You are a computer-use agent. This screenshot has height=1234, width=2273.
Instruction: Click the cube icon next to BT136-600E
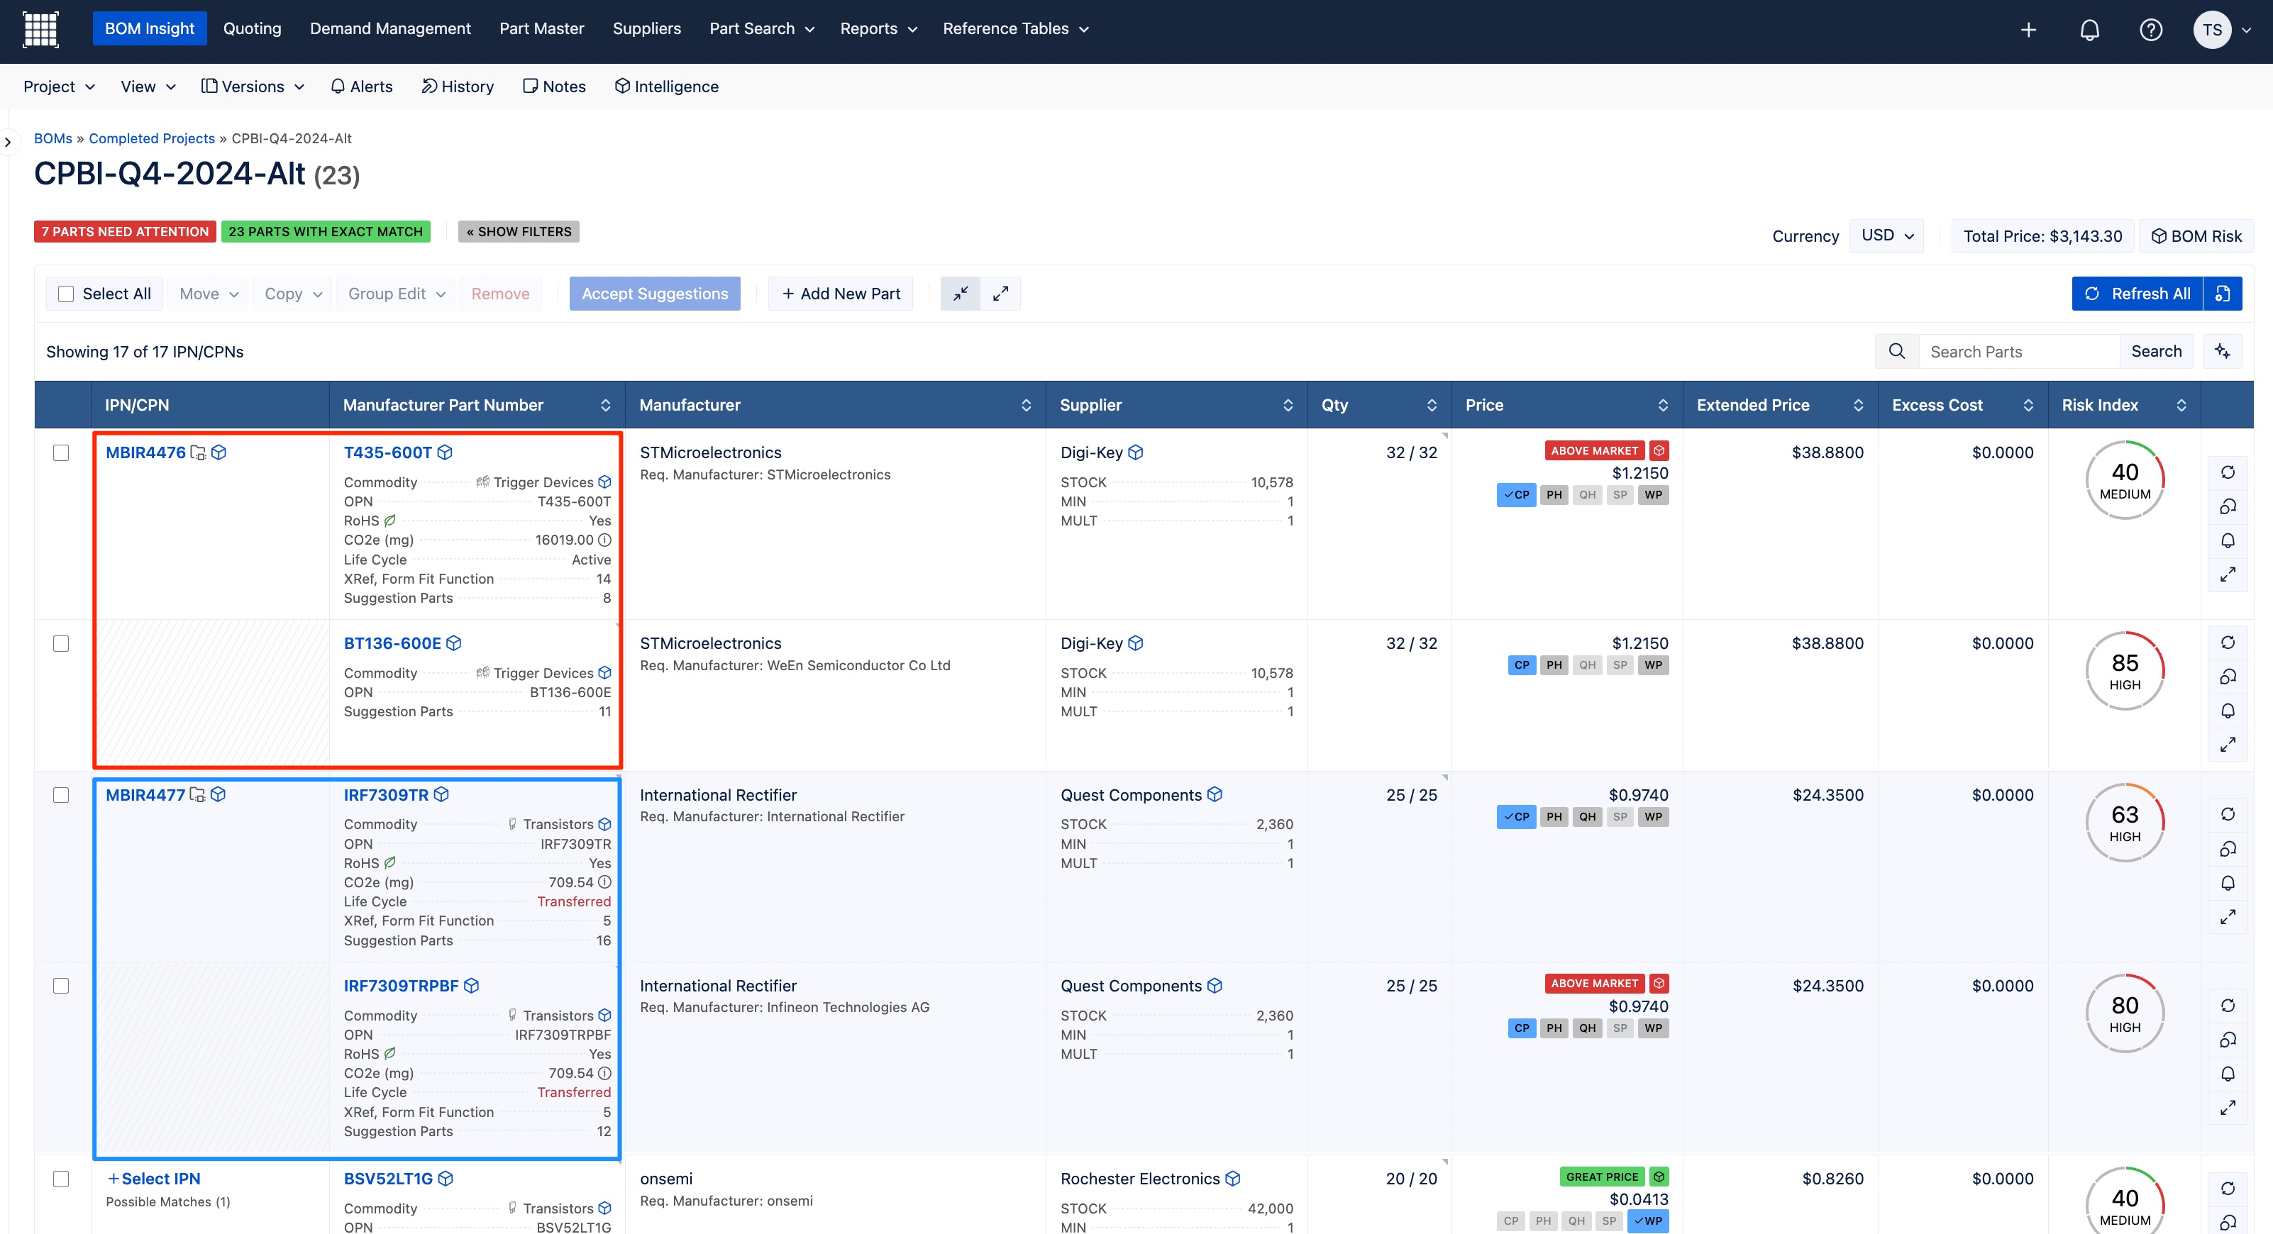(453, 643)
